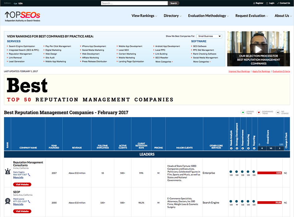Viewport: 294px width, 217px height.
Task: Open the Search Engine Optimization link
Action: pos(22,46)
